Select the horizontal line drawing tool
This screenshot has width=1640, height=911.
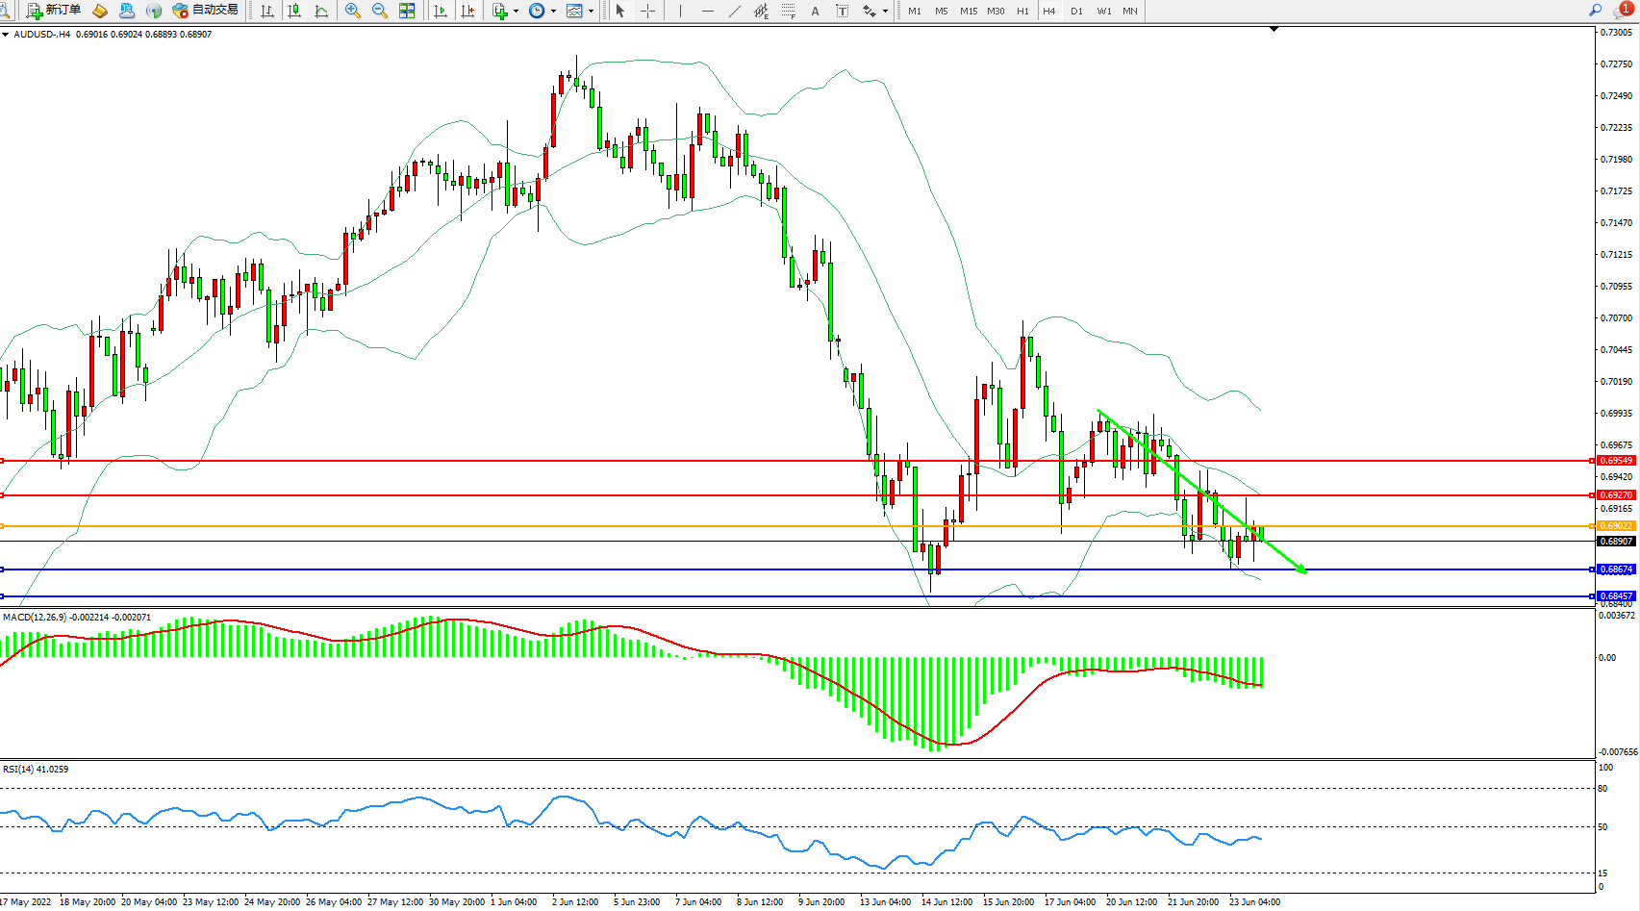click(708, 11)
